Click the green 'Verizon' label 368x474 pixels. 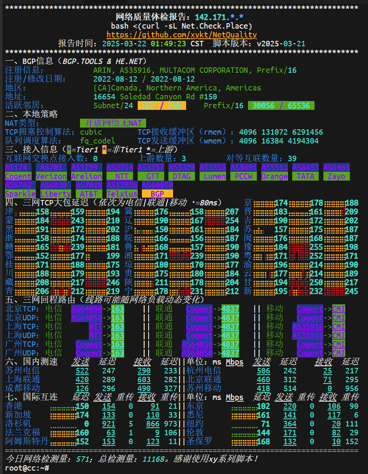click(51, 176)
